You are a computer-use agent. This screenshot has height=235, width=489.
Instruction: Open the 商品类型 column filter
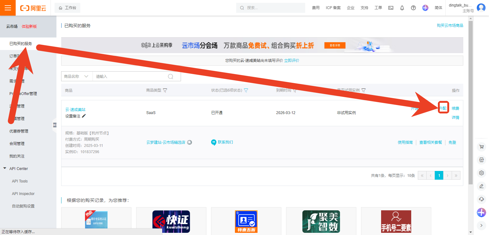pos(165,91)
